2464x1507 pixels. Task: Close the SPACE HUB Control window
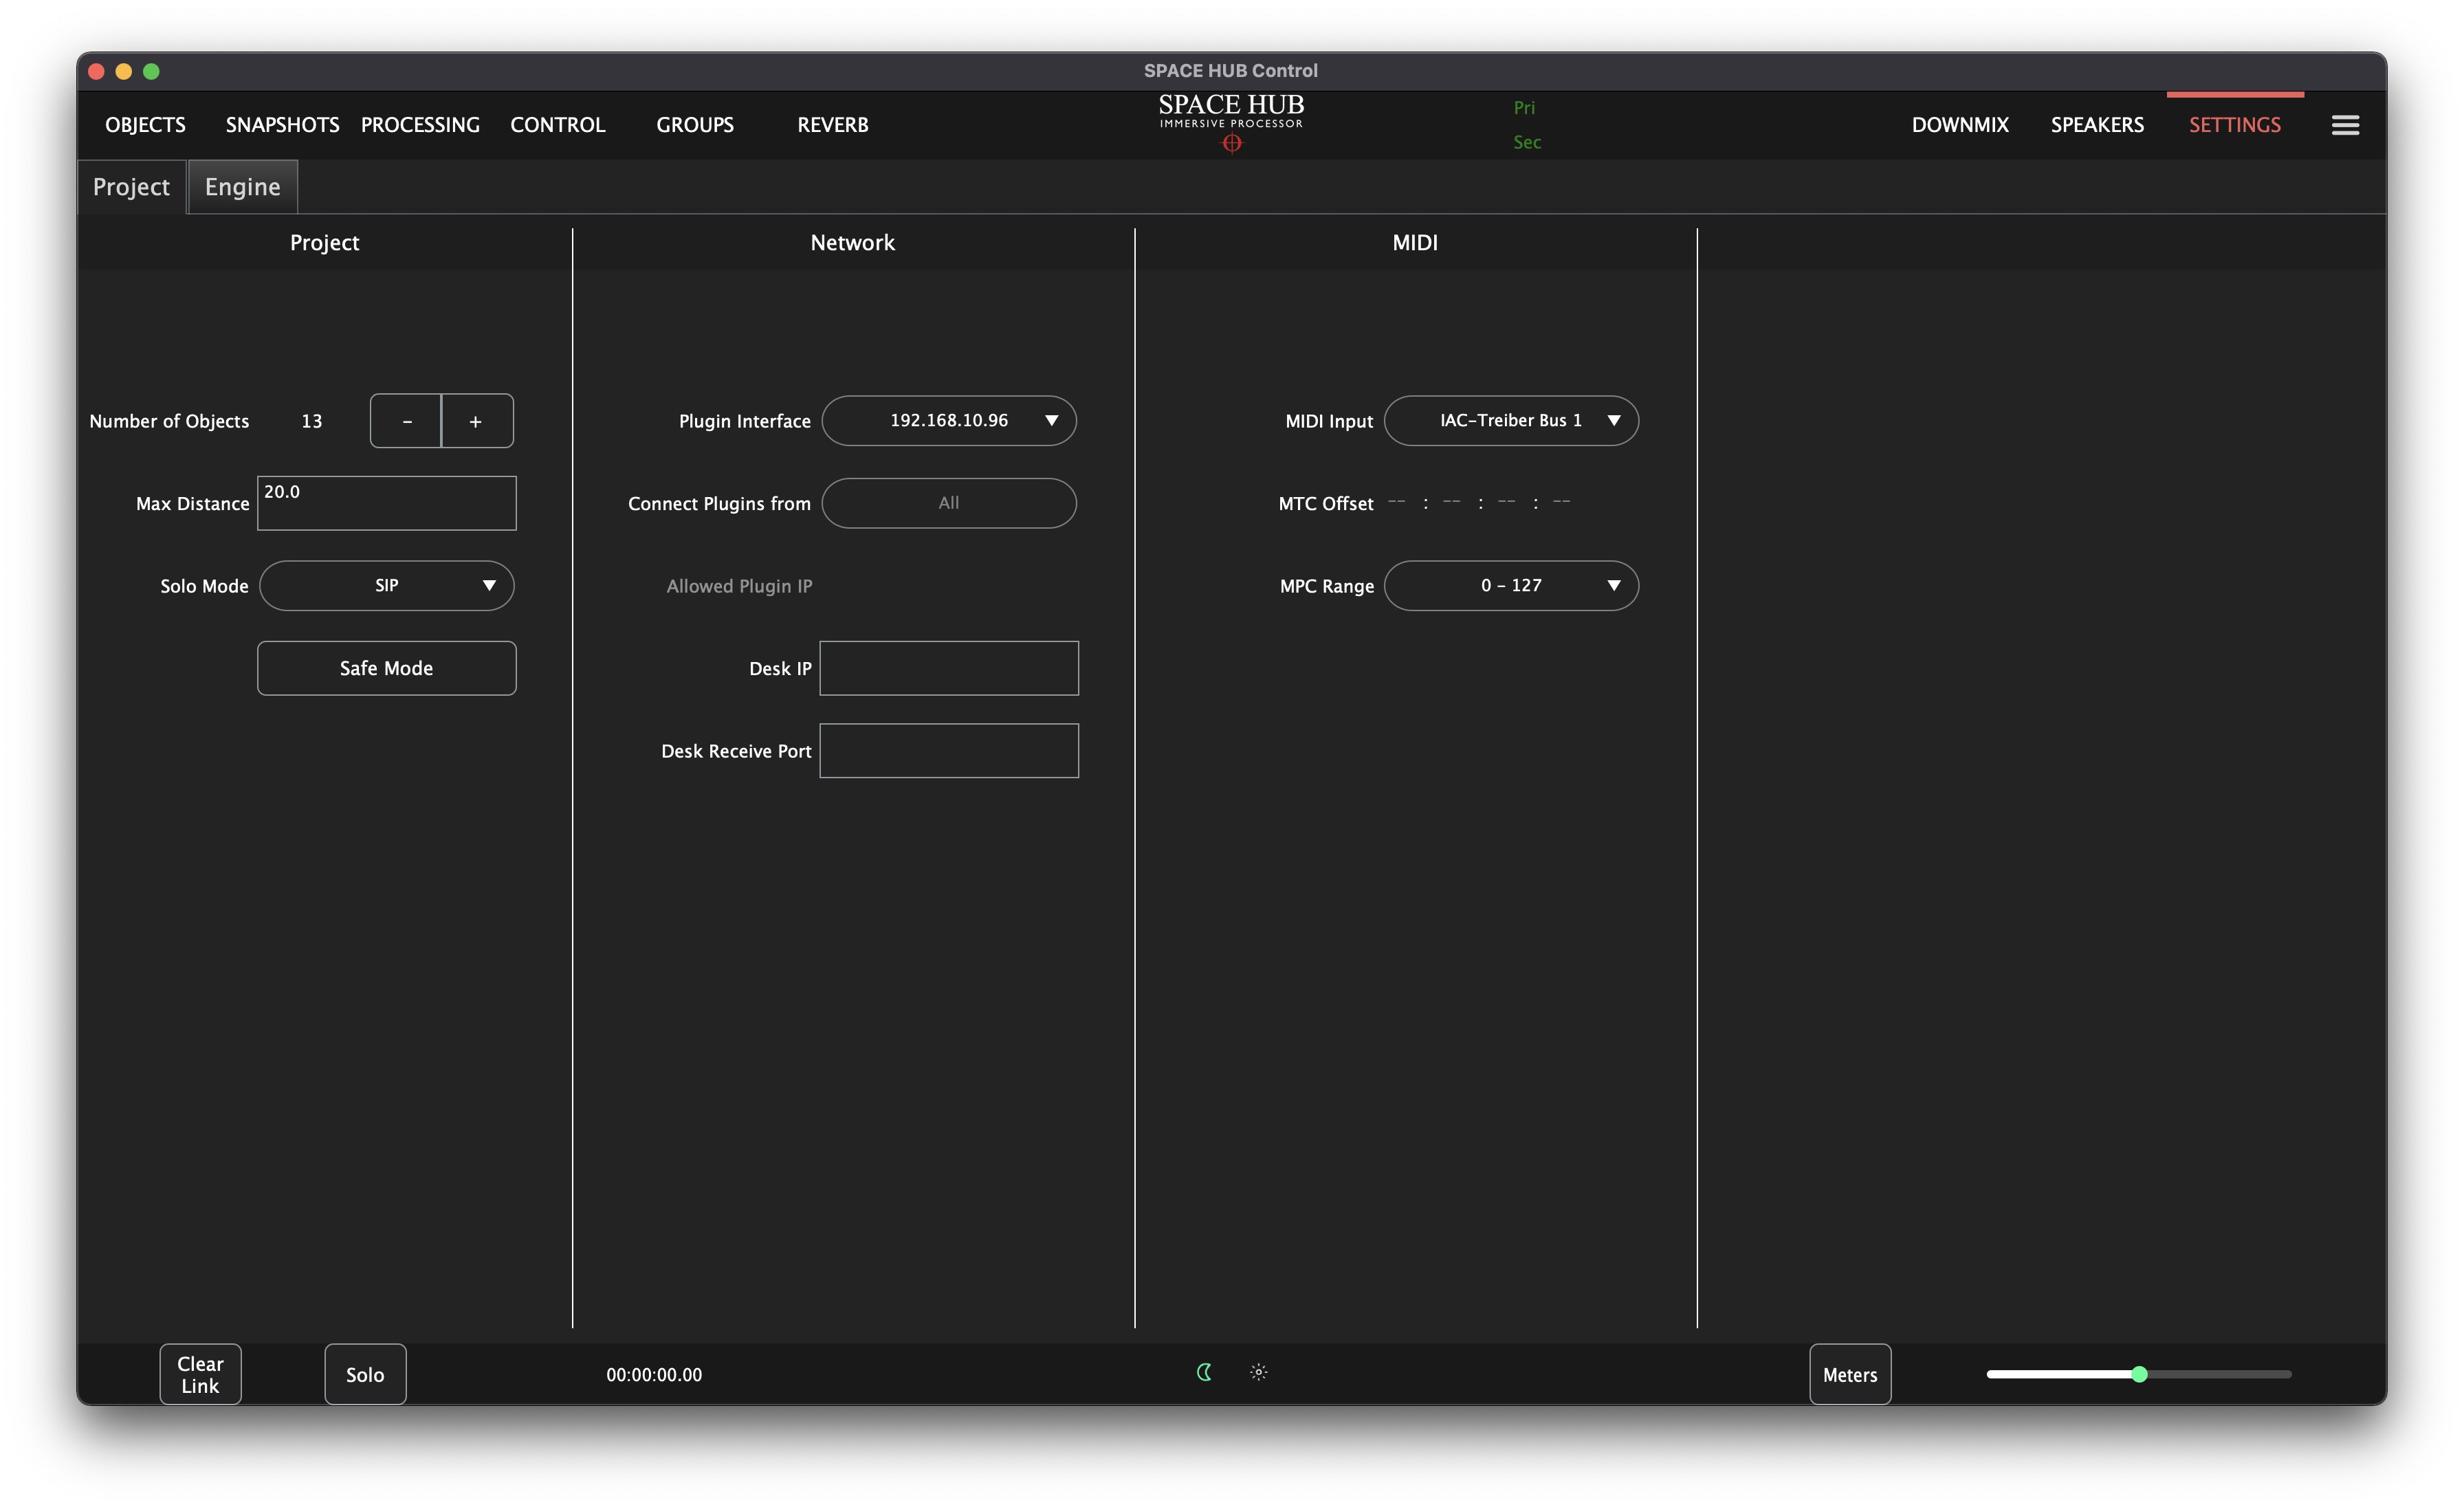point(97,71)
